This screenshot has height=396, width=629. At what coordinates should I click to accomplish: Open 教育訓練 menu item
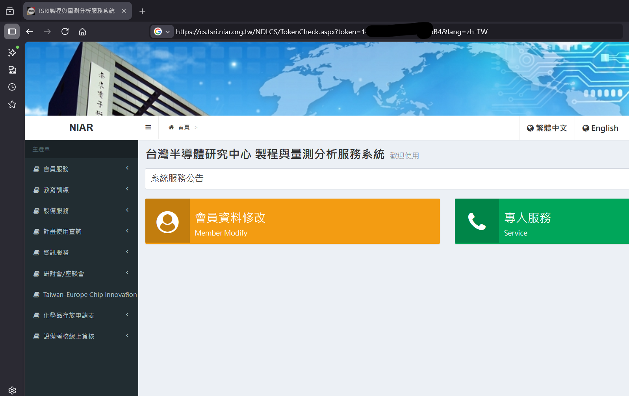82,190
